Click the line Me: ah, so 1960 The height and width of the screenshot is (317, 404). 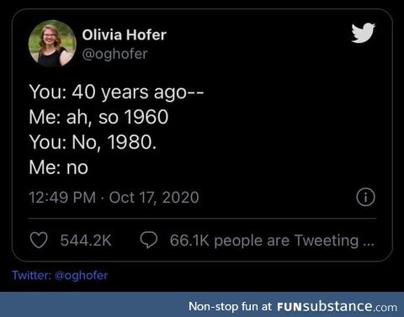pyautogui.click(x=98, y=117)
